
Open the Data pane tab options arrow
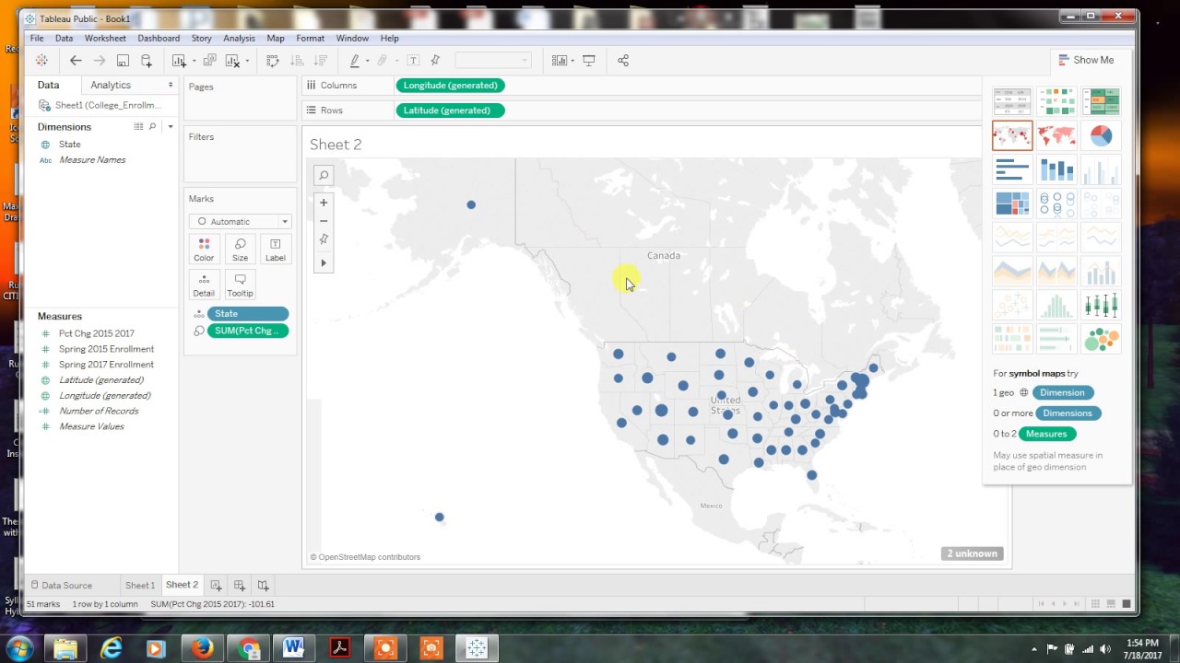[171, 85]
